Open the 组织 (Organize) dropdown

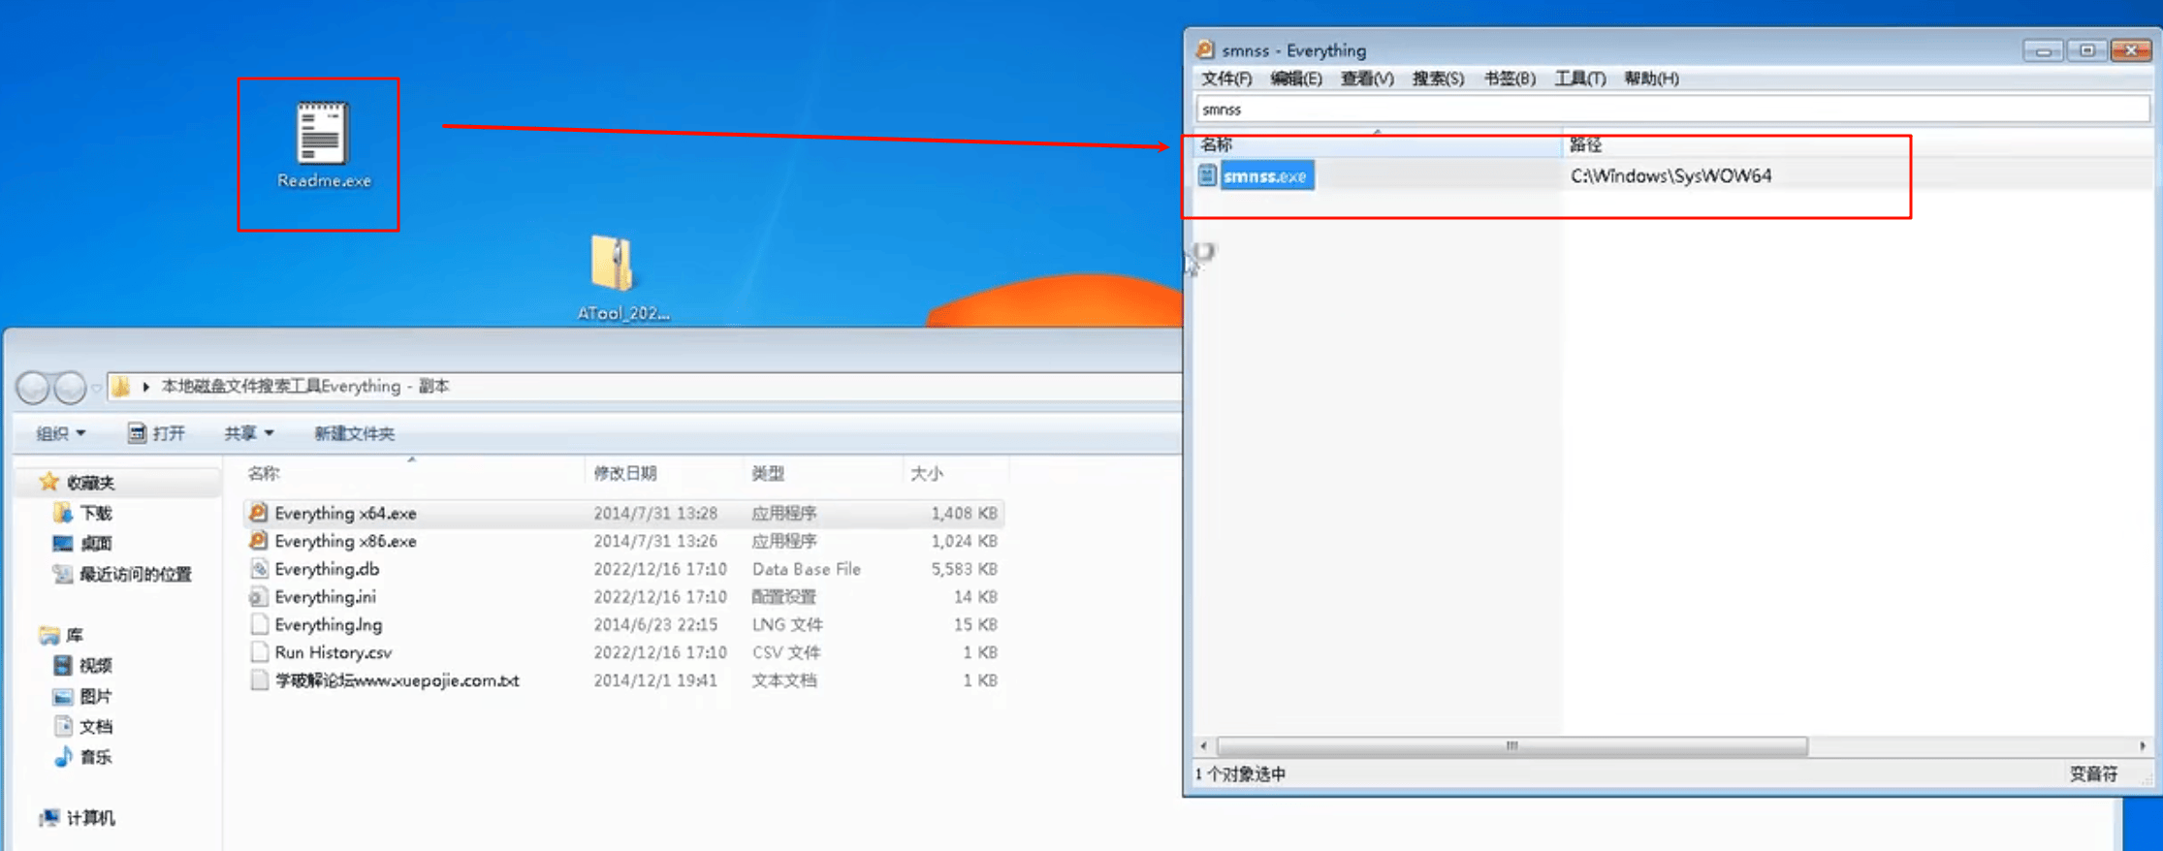60,433
